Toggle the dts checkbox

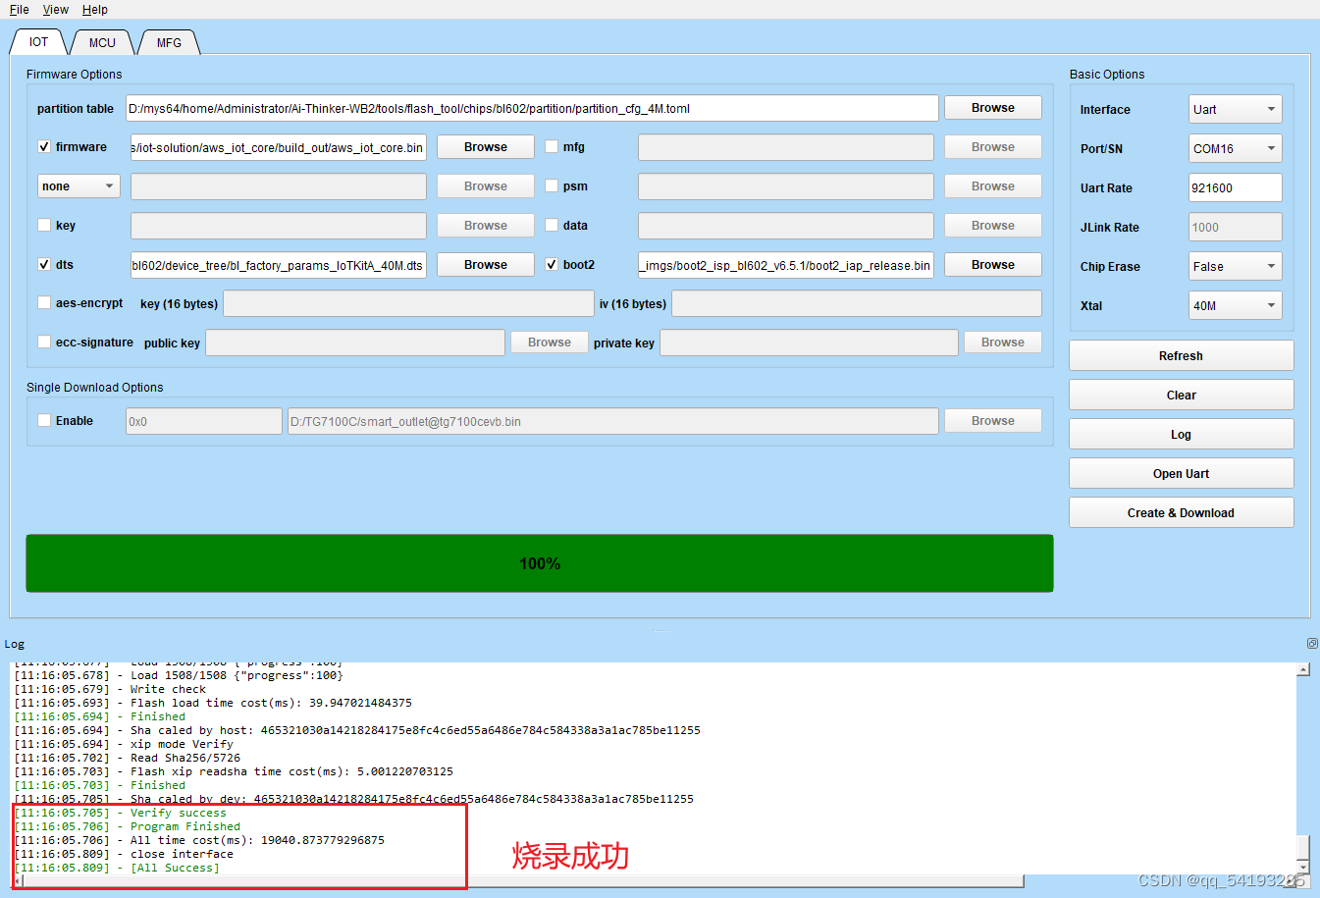(x=44, y=264)
